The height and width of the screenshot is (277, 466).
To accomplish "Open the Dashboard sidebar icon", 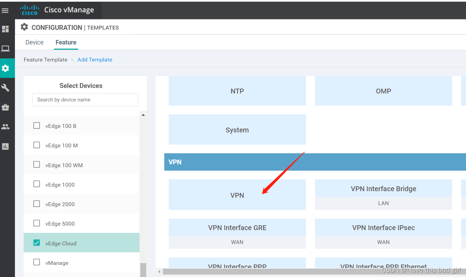I will [5, 29].
